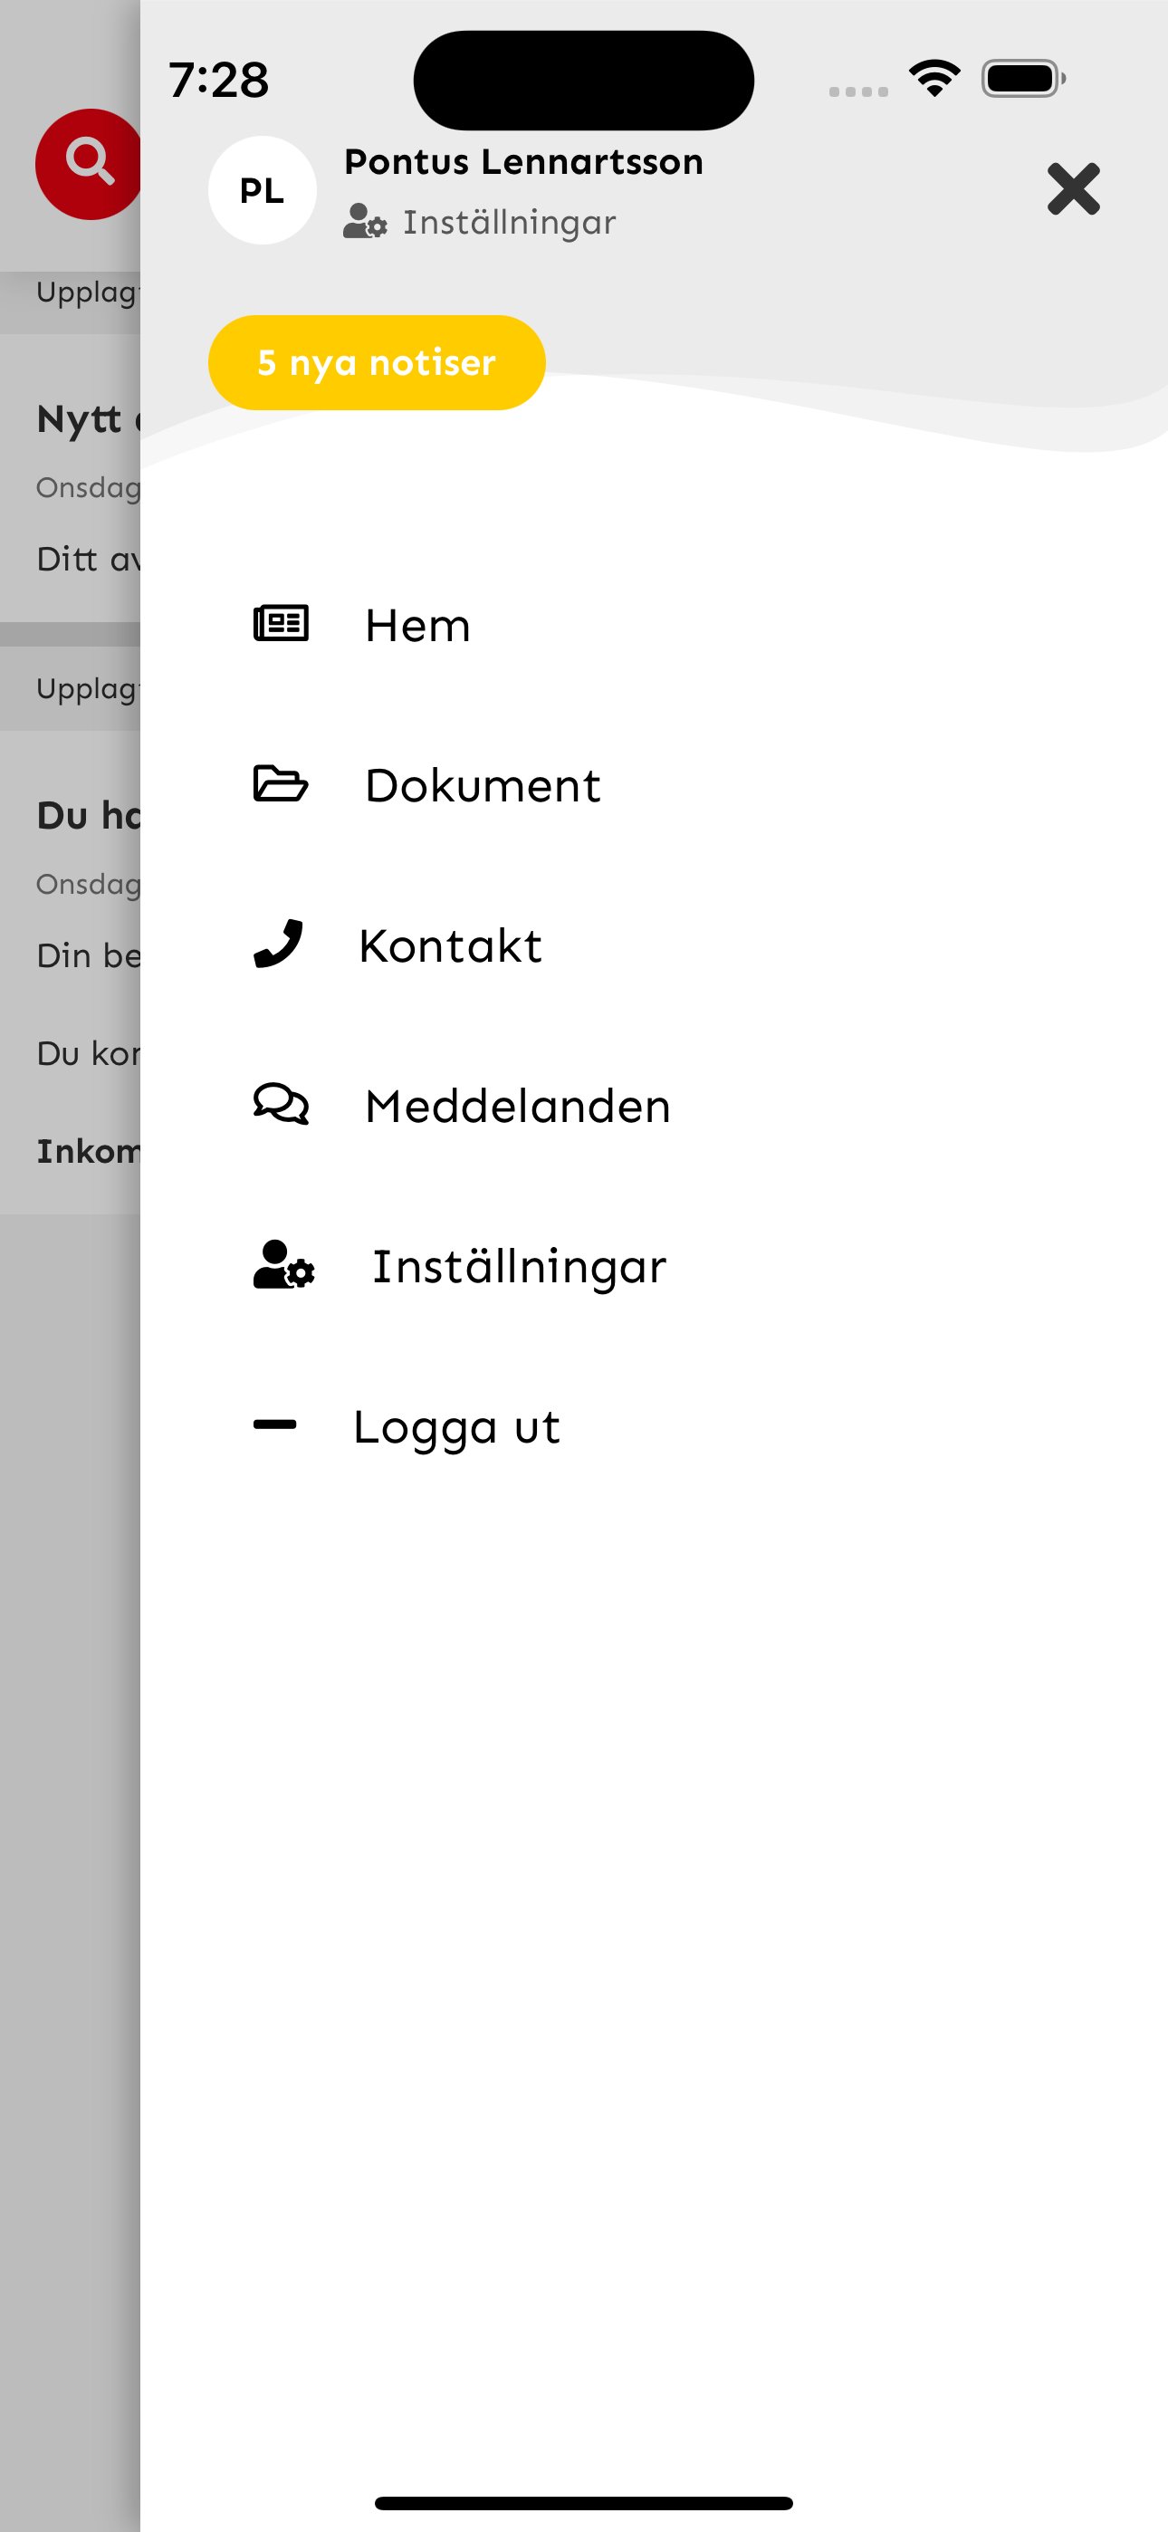Tap the phone icon for Kontakt
Screen dimensions: 1168x2532
pos(278,945)
